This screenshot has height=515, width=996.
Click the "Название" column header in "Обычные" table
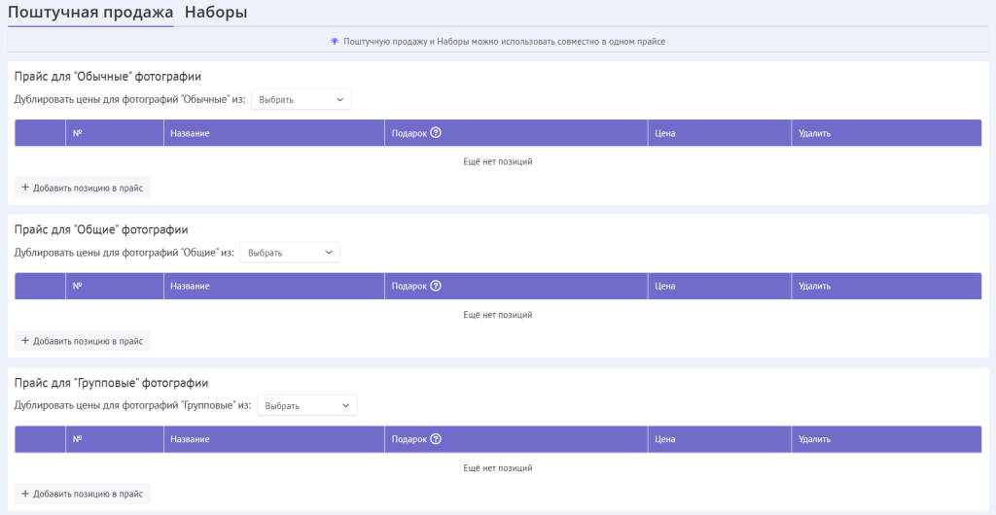click(x=190, y=133)
